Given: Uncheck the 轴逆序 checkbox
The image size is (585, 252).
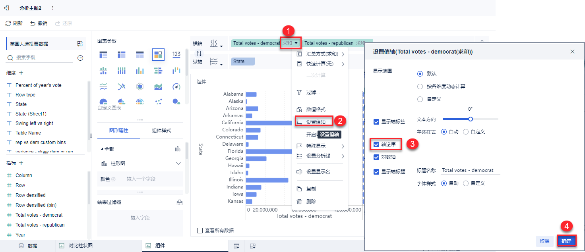Looking at the screenshot, I should tap(376, 145).
